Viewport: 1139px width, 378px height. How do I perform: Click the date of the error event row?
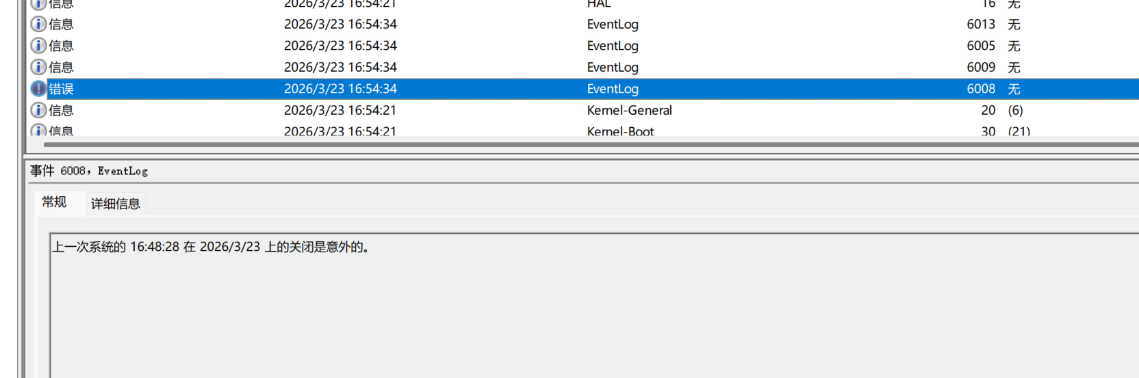(340, 89)
